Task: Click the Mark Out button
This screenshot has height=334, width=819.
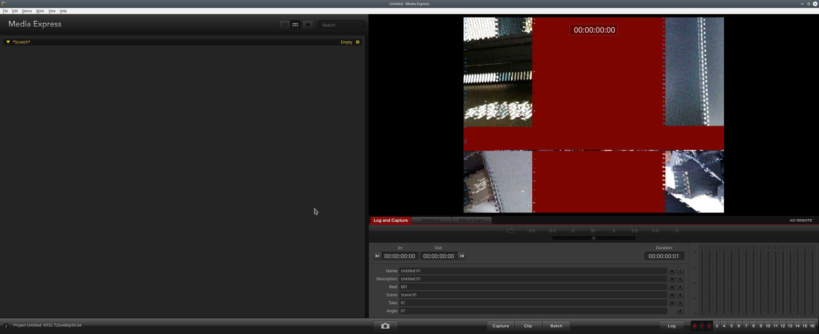Action: click(x=462, y=256)
